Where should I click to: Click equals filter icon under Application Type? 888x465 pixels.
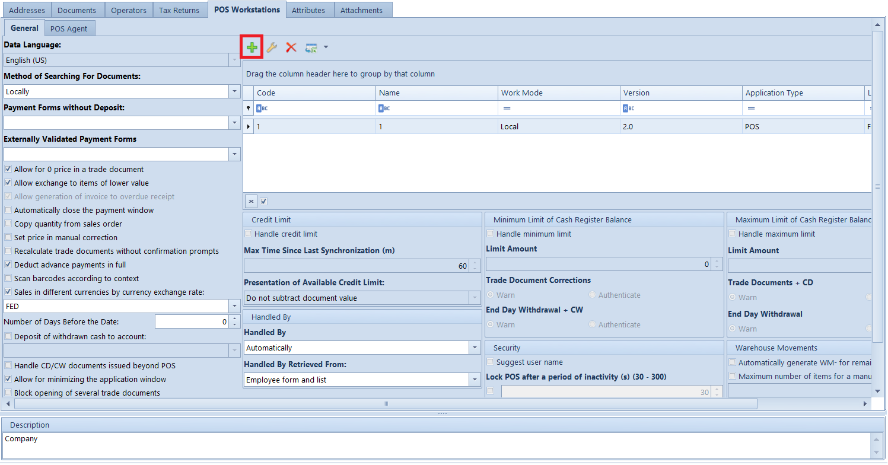[751, 109]
